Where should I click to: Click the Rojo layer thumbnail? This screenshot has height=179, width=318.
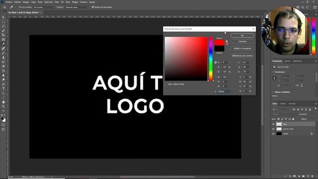(x=279, y=124)
